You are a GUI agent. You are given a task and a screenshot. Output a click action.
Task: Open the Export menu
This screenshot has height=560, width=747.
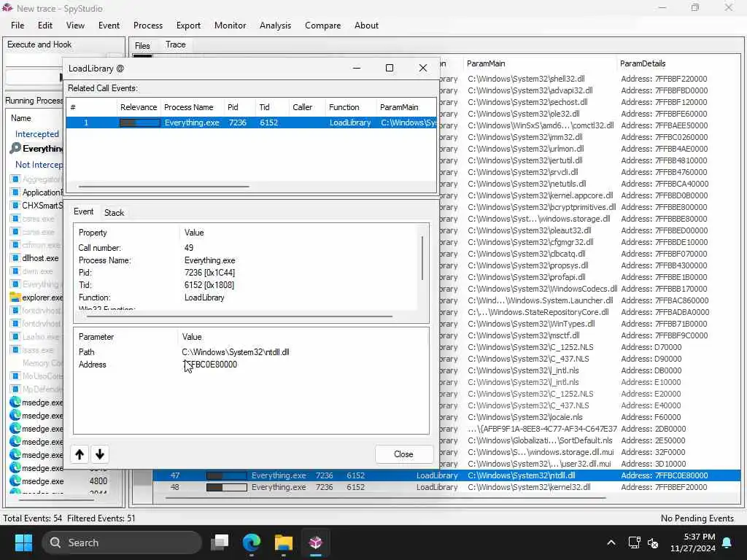click(x=188, y=26)
